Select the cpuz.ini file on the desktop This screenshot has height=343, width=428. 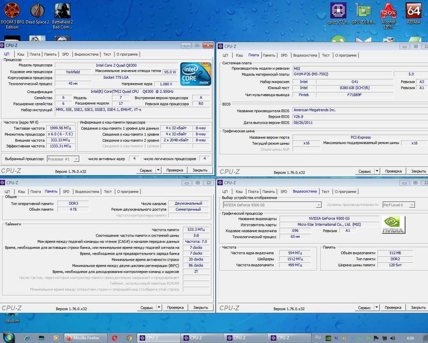coord(12,318)
